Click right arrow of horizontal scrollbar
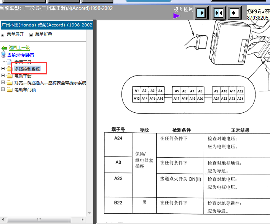This screenshot has height=224, width=270. [x=82, y=219]
